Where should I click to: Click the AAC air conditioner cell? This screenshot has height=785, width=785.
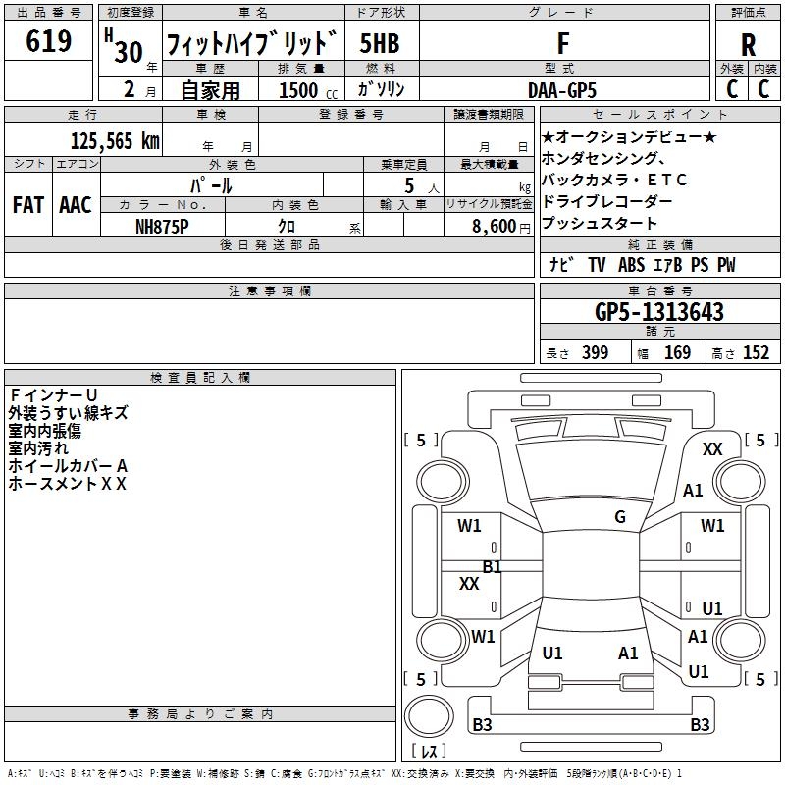76,204
